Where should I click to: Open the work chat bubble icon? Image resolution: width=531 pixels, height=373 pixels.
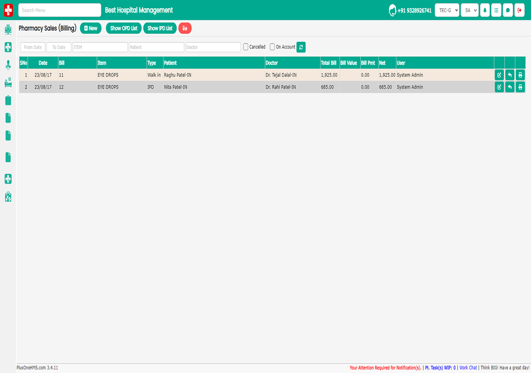[508, 10]
